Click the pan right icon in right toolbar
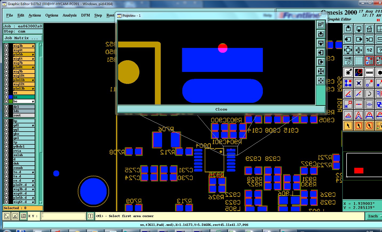This screenshot has width=382, height=232. (x=359, y=39)
